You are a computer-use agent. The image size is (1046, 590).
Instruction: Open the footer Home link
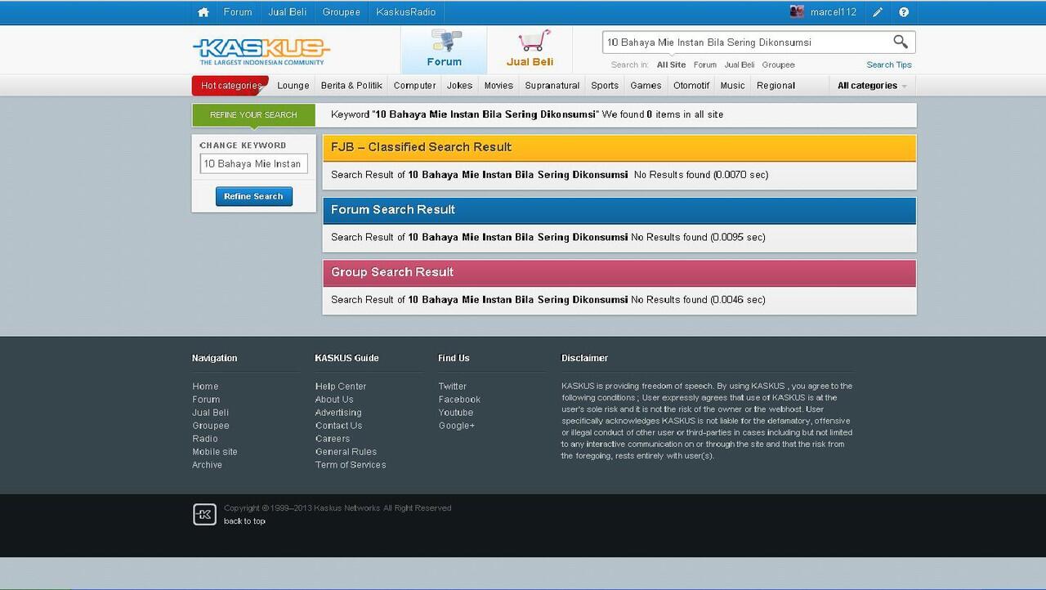[205, 387]
